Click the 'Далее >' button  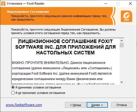tap(97, 105)
